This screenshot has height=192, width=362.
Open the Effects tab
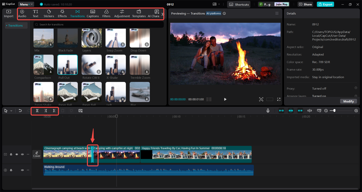tap(62, 14)
